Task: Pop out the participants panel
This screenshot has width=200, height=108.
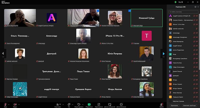Action: pyautogui.click(x=195, y=7)
